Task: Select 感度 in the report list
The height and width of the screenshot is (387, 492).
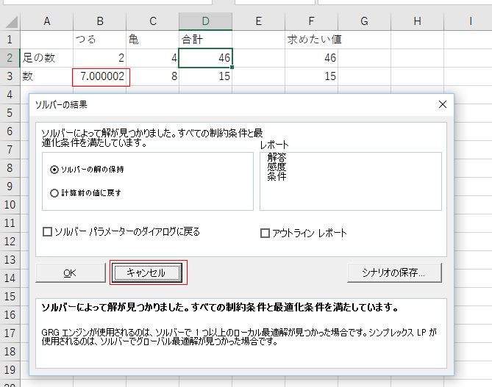Action: [x=277, y=167]
